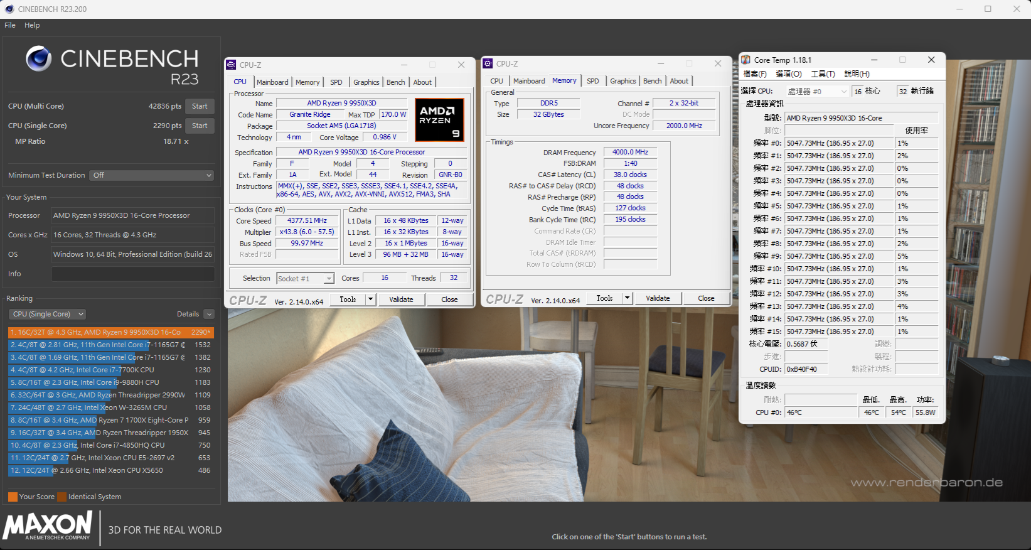Click Close button in left CPU-Z window
The height and width of the screenshot is (550, 1031).
pyautogui.click(x=449, y=299)
